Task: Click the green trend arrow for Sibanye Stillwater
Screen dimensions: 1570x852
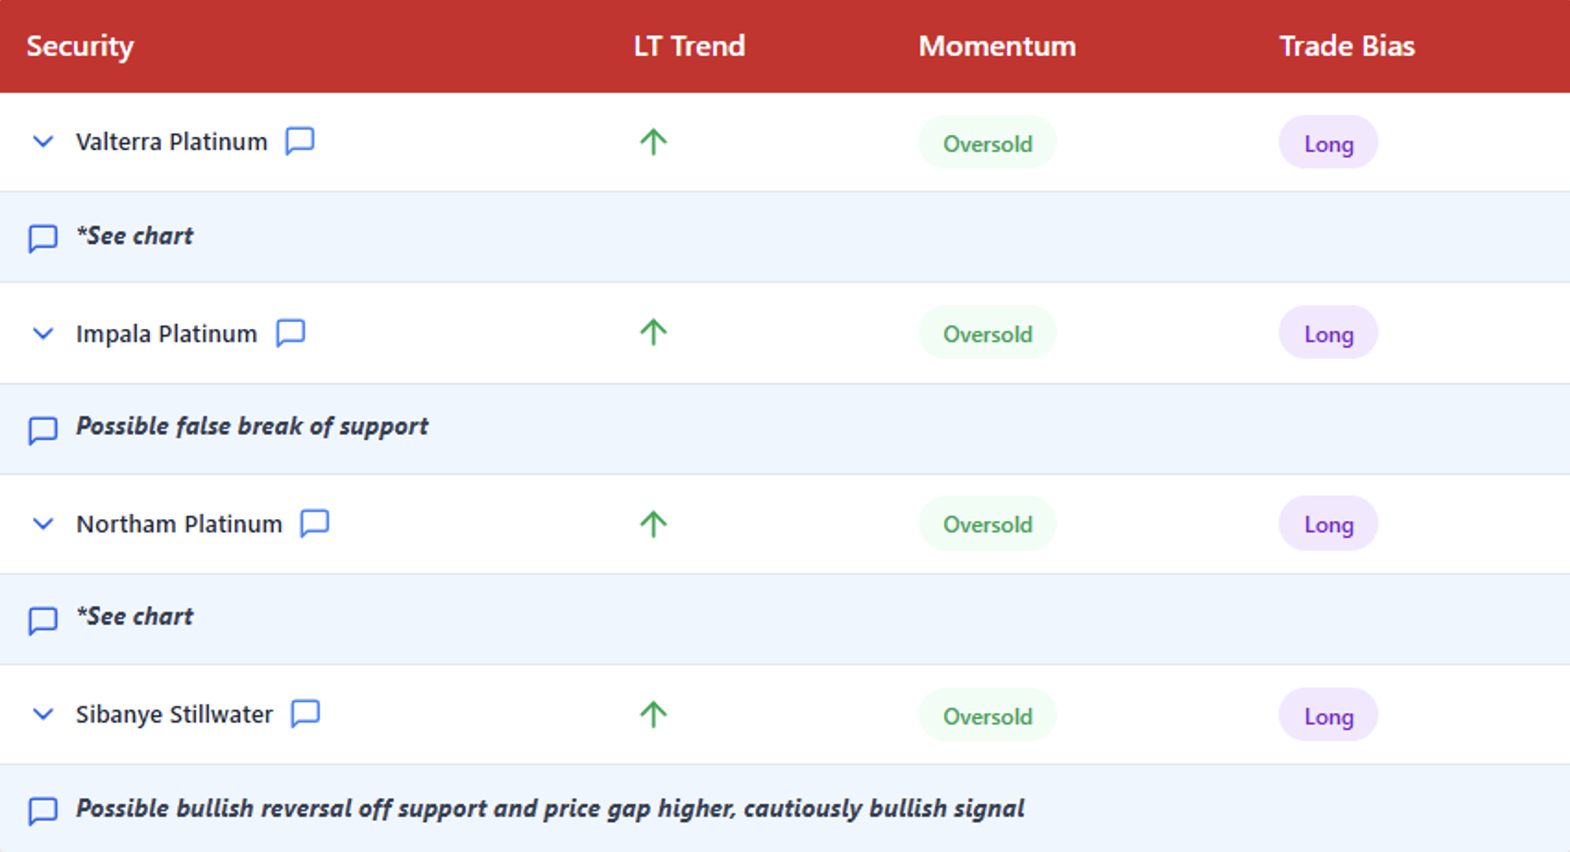Action: (x=653, y=715)
